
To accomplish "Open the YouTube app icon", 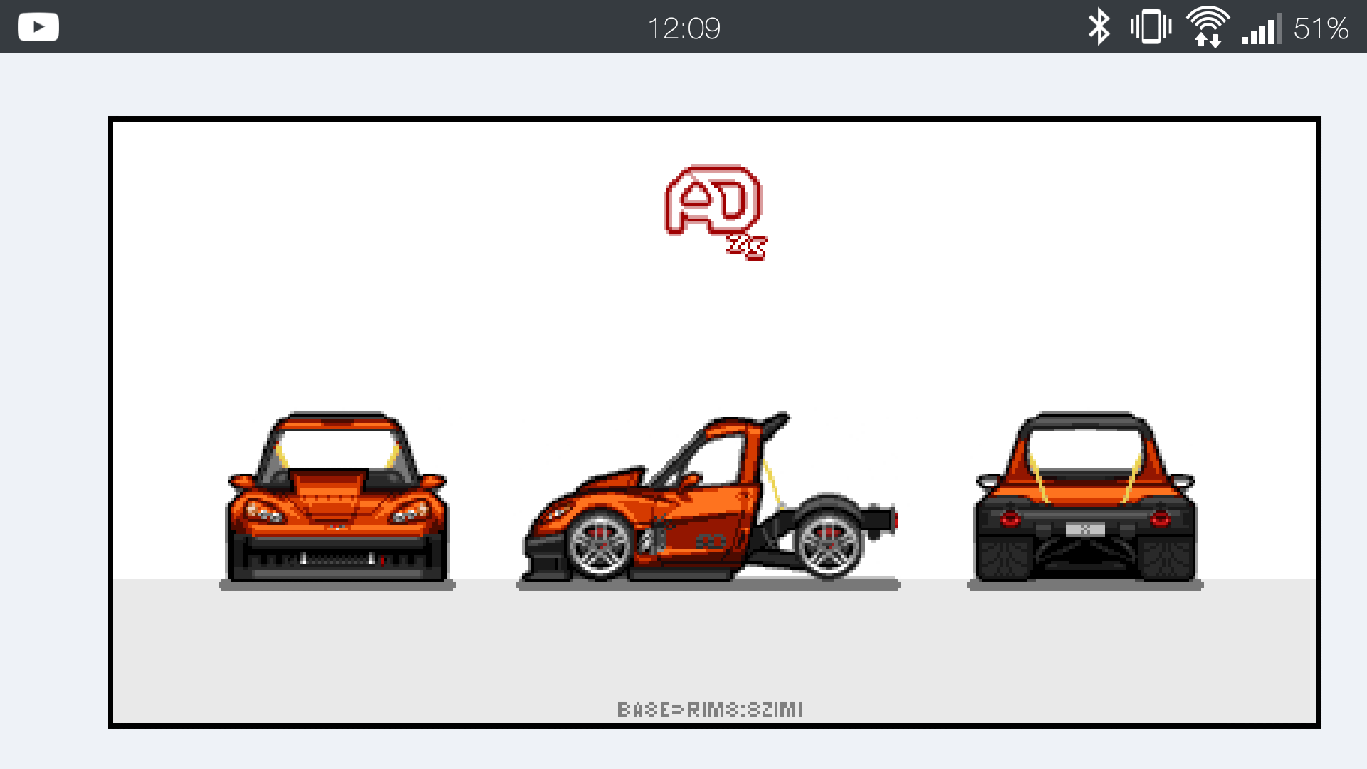I will coord(38,26).
